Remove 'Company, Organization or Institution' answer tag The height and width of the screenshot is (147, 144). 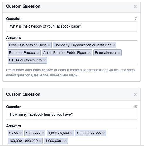click(x=114, y=45)
